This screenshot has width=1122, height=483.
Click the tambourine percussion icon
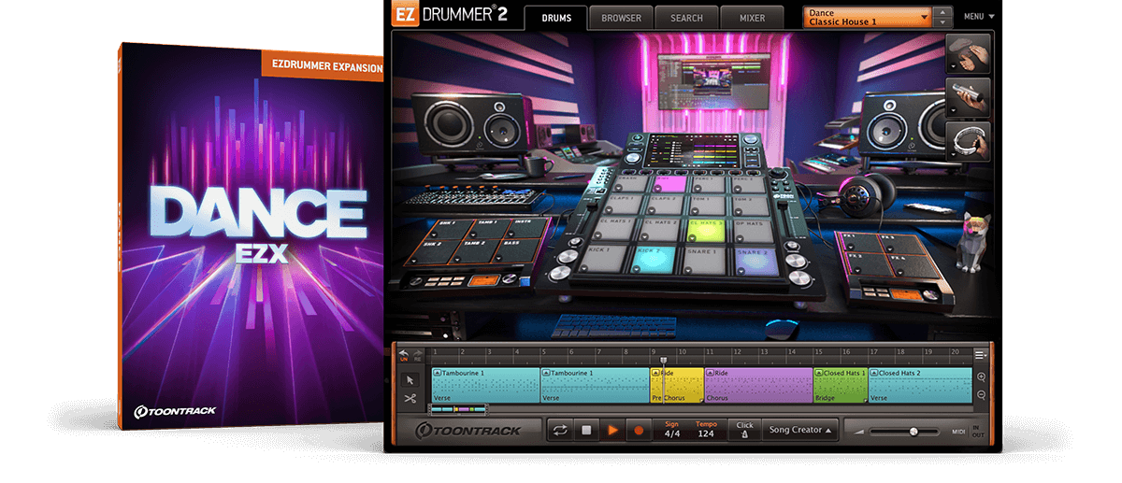[x=968, y=140]
